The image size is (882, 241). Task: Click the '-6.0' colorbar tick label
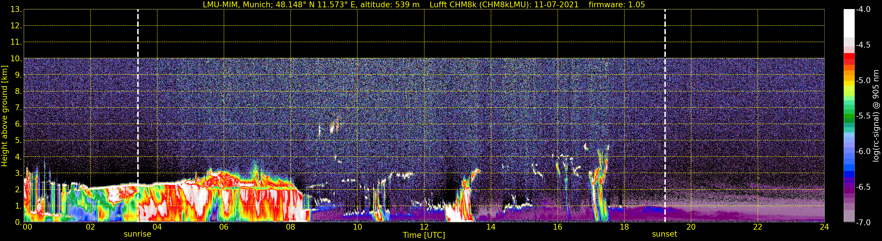[863, 151]
